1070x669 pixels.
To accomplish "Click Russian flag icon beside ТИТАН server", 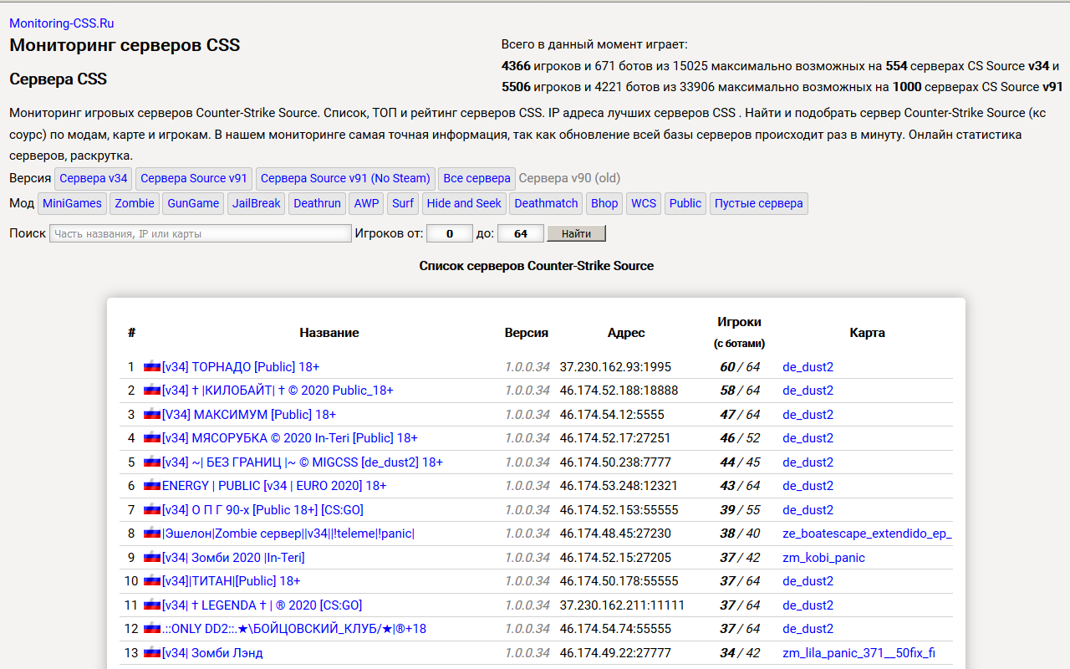I will 152,581.
